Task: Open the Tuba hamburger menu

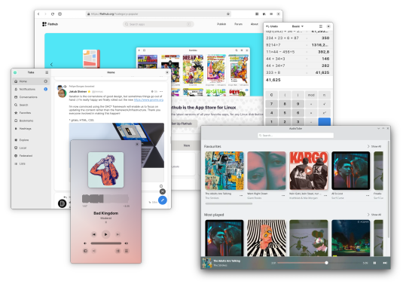Action: pyautogui.click(x=47, y=72)
